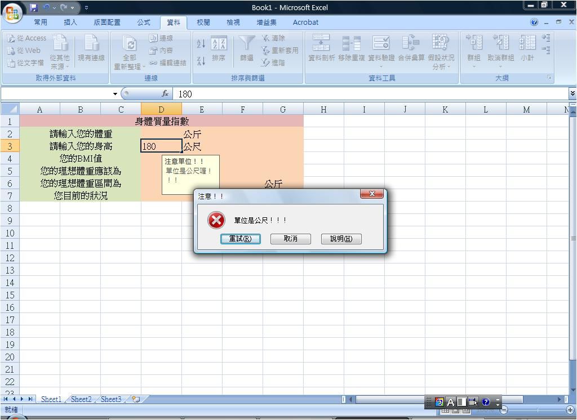Image resolution: width=577 pixels, height=420 pixels.
Task: Click the show detail outline icon
Action: pos(546,38)
